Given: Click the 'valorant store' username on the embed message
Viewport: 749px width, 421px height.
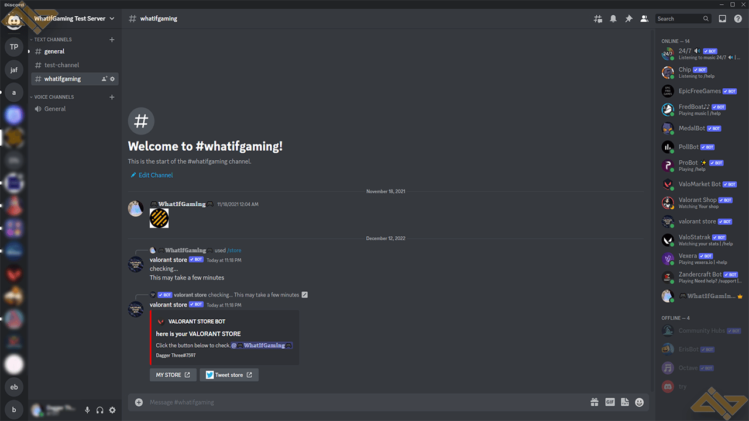Looking at the screenshot, I should [169, 305].
